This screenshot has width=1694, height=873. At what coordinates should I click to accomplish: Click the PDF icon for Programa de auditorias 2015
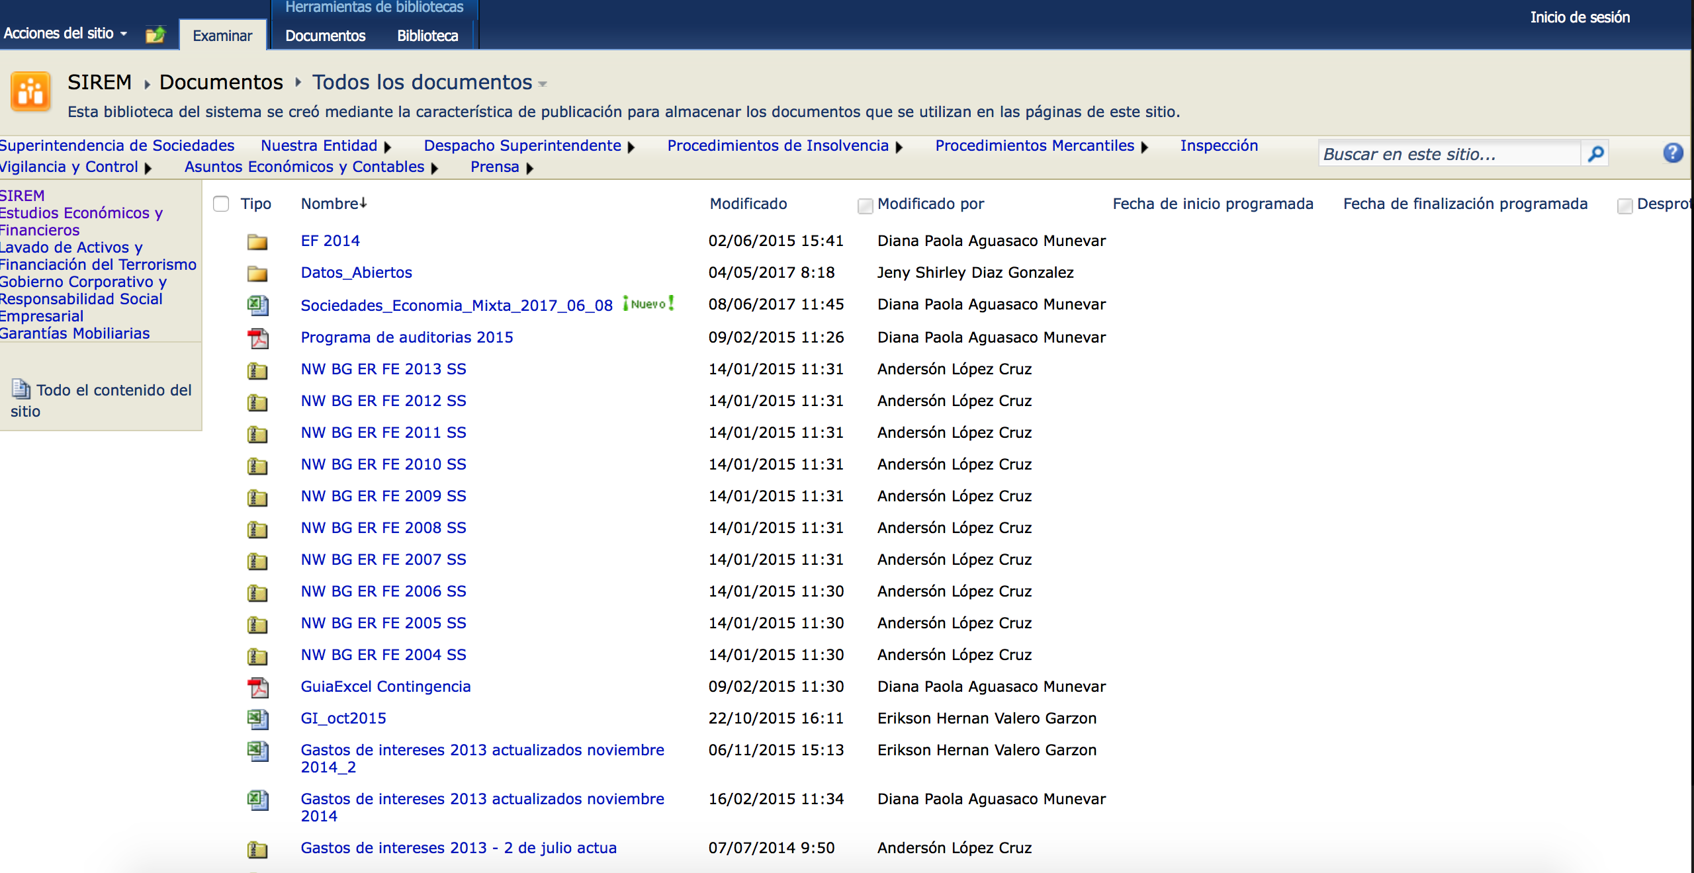coord(257,338)
